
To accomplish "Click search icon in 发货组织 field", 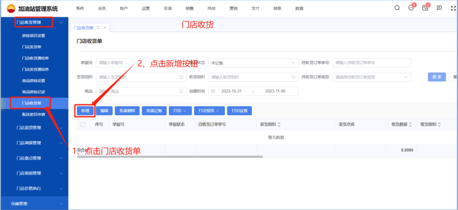I will coord(182,77).
